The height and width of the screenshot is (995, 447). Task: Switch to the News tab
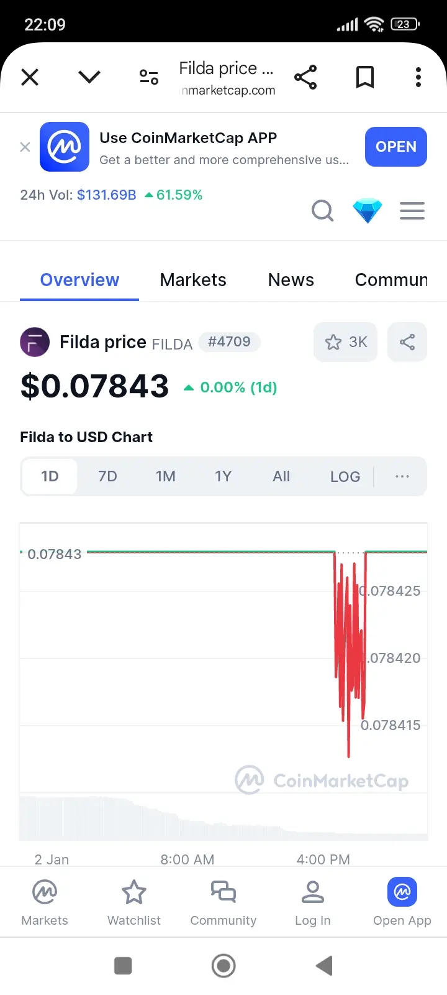tap(291, 280)
